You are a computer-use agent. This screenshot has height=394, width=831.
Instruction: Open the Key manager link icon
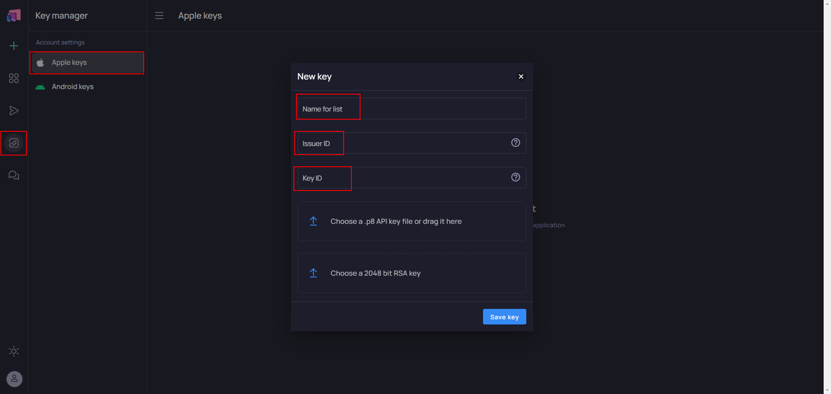(x=14, y=143)
